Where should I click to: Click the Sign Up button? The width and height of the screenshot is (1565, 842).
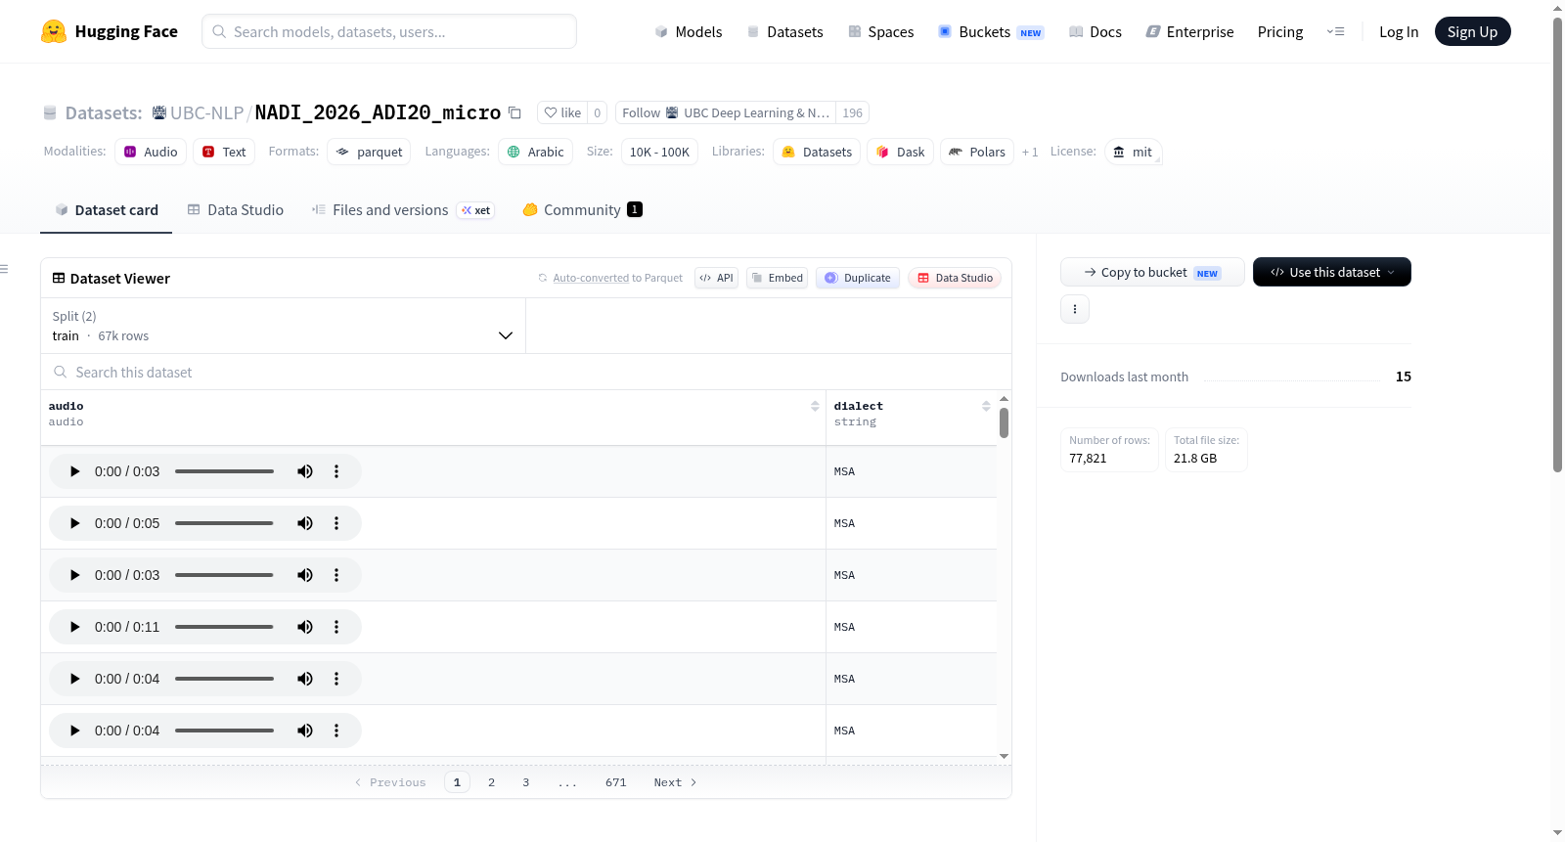[x=1472, y=31]
